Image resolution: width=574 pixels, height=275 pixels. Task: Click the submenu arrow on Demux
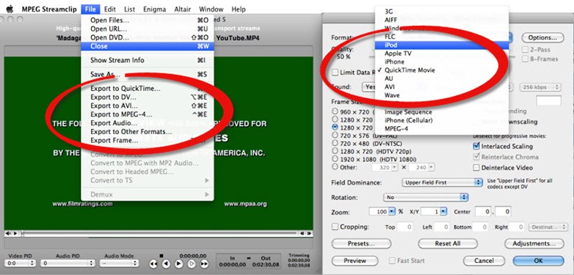click(x=207, y=194)
